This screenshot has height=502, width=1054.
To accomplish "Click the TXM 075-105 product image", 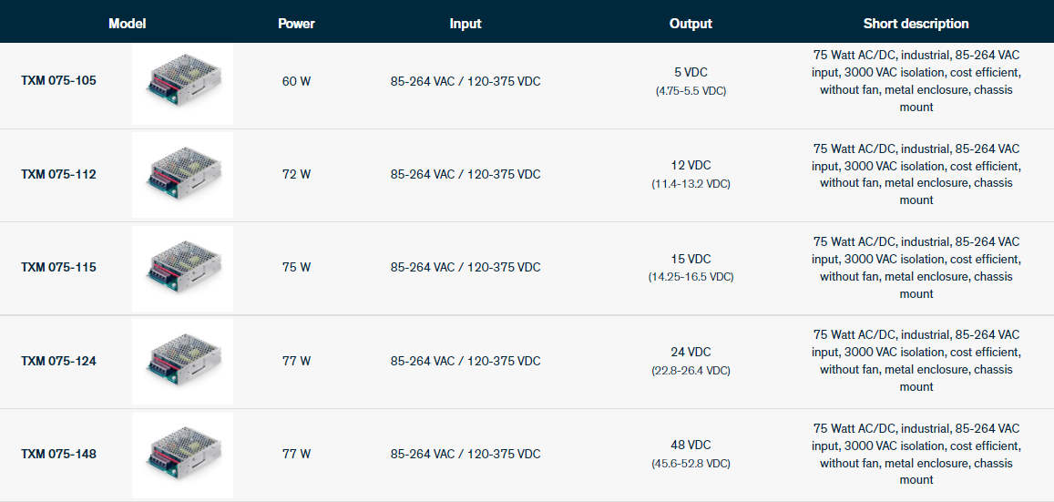I will click(x=182, y=85).
